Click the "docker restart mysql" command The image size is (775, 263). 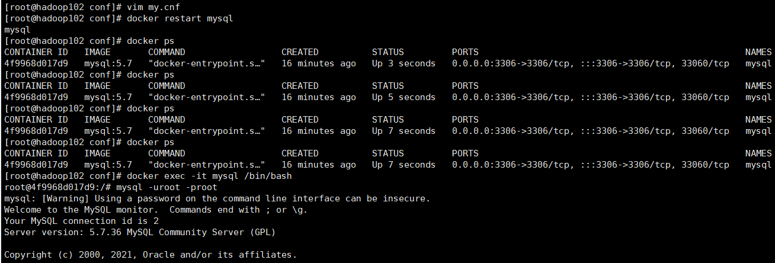click(180, 18)
